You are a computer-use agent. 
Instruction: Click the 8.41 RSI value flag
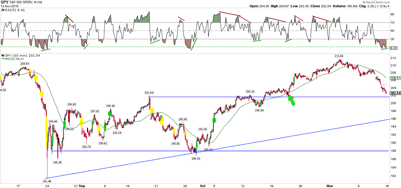393,48
